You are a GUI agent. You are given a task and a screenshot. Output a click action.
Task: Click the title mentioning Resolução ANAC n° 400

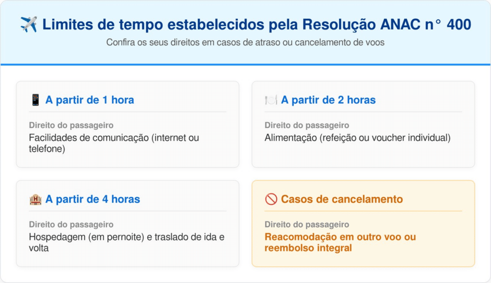[x=257, y=24]
